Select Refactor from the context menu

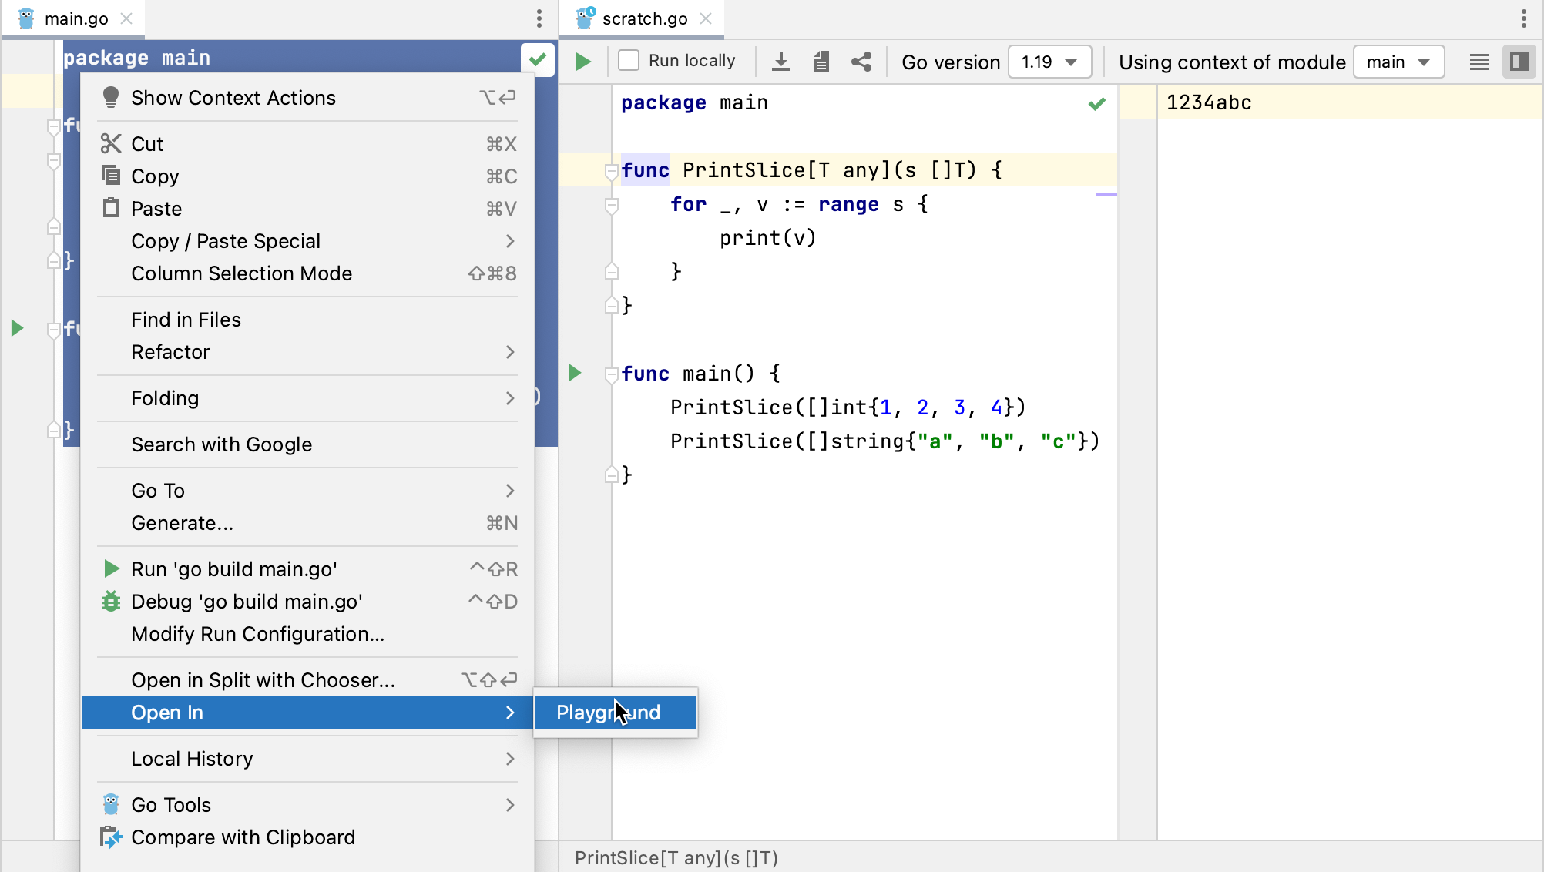pyautogui.click(x=171, y=351)
